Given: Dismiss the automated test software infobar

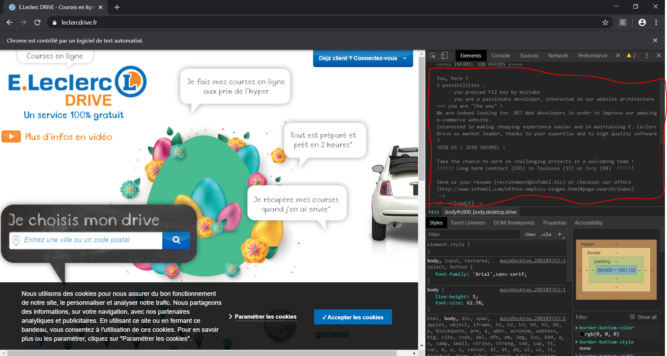Looking at the screenshot, I should (x=655, y=40).
